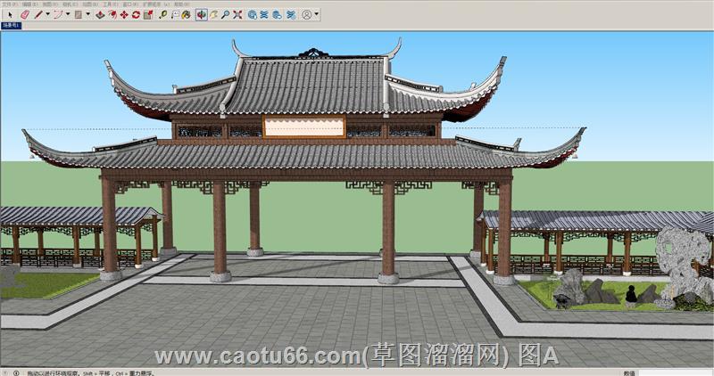Open the 帮助 (Help) menu

click(182, 4)
